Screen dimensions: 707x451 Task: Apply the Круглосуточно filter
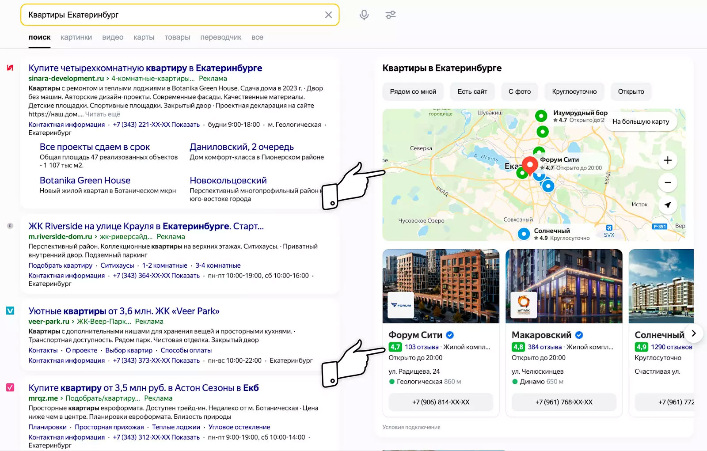[574, 91]
